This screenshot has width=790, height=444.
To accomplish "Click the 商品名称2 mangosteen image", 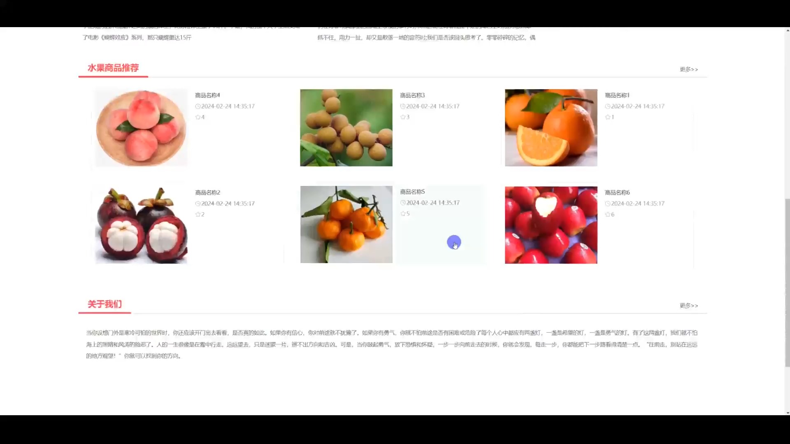I will click(x=141, y=225).
